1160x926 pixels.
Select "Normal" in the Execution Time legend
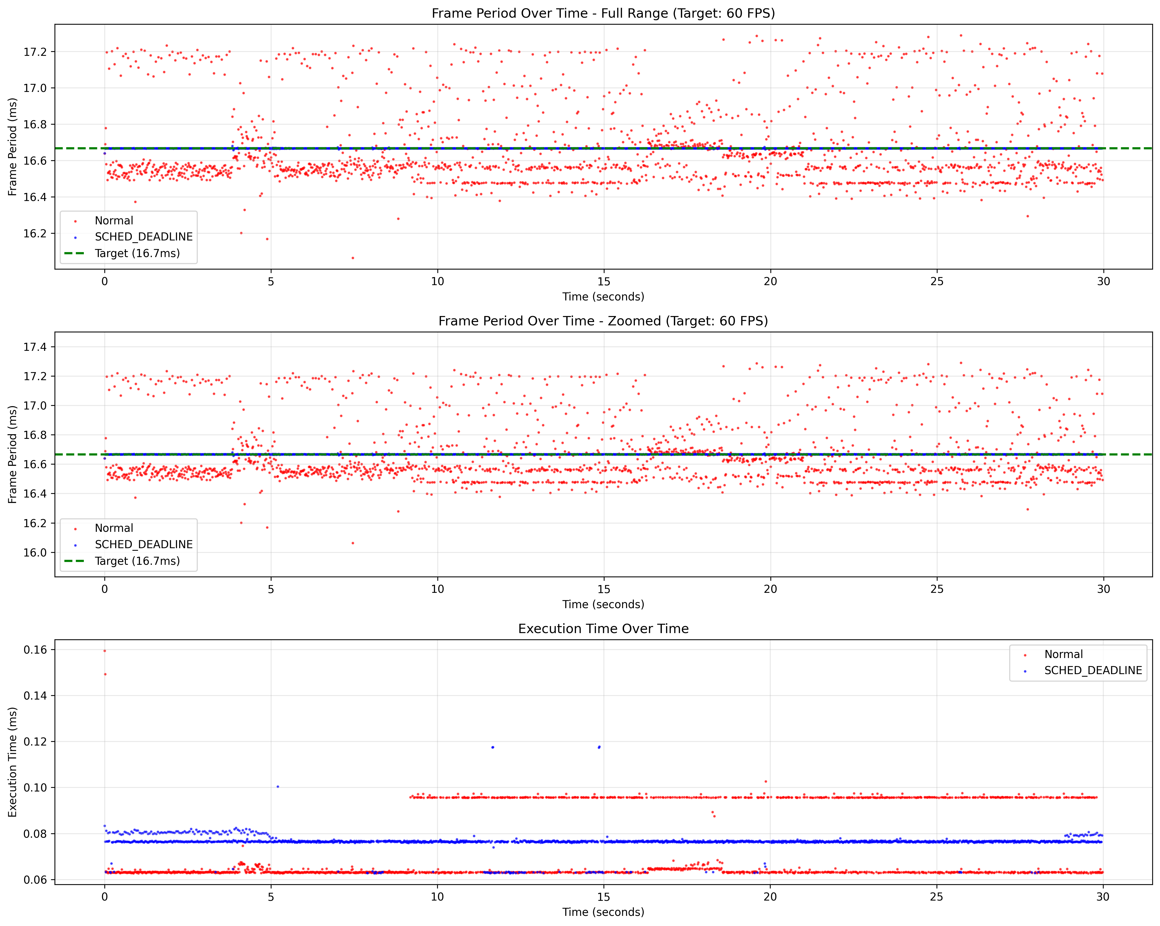coord(1064,654)
